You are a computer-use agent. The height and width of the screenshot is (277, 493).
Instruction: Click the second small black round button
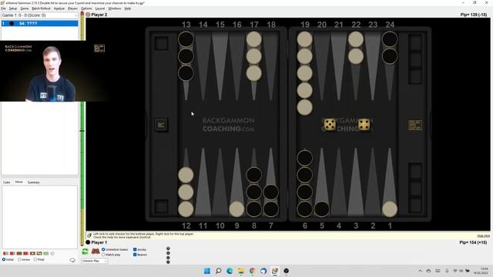pyautogui.click(x=168, y=253)
